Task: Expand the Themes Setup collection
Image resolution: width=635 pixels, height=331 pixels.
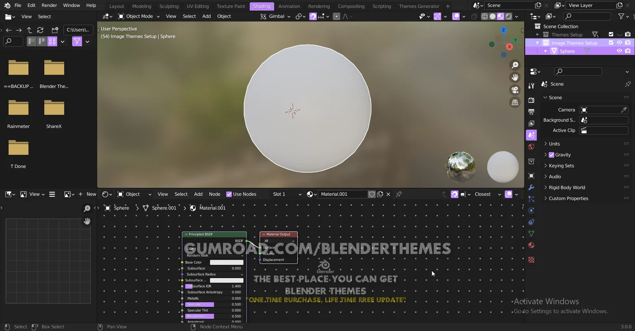Action: pos(537,35)
